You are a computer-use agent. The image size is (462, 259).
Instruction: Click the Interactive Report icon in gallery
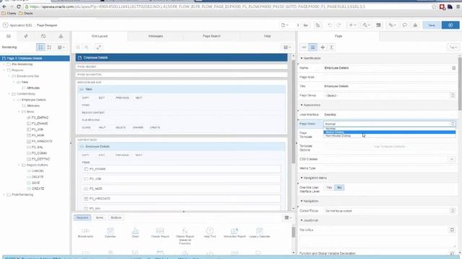[x=235, y=232]
